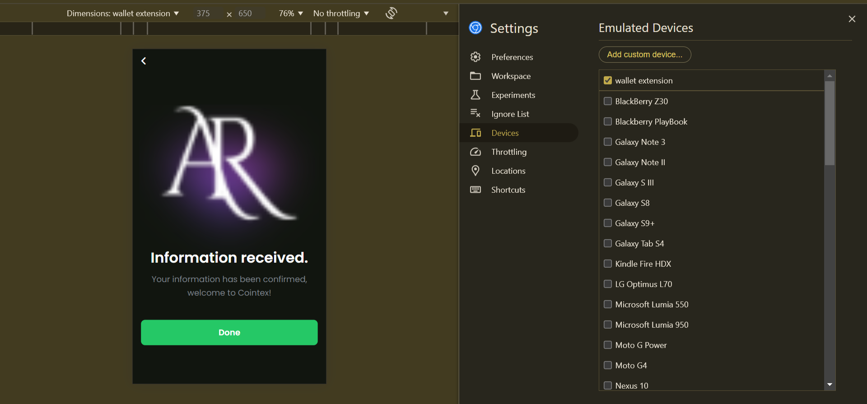Enable the Moto G Power device
867x404 pixels.
point(608,345)
